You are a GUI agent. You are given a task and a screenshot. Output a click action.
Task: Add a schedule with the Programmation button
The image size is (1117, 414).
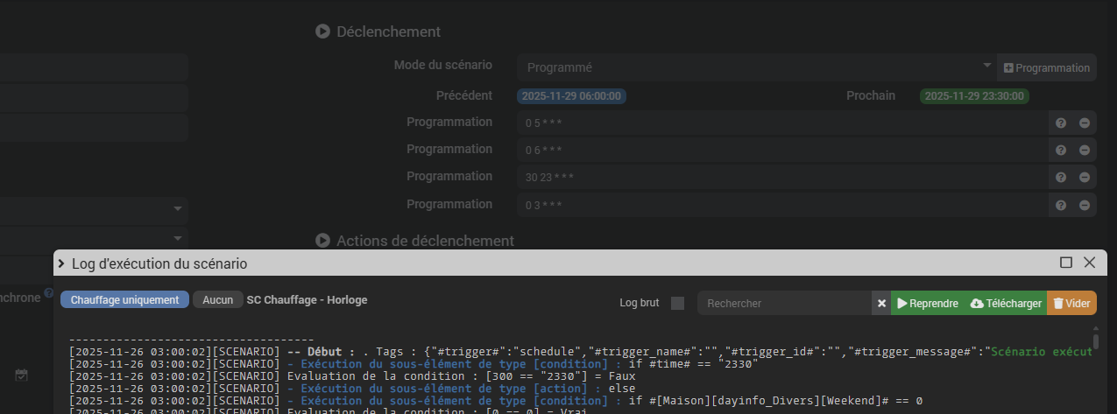pyautogui.click(x=1046, y=67)
